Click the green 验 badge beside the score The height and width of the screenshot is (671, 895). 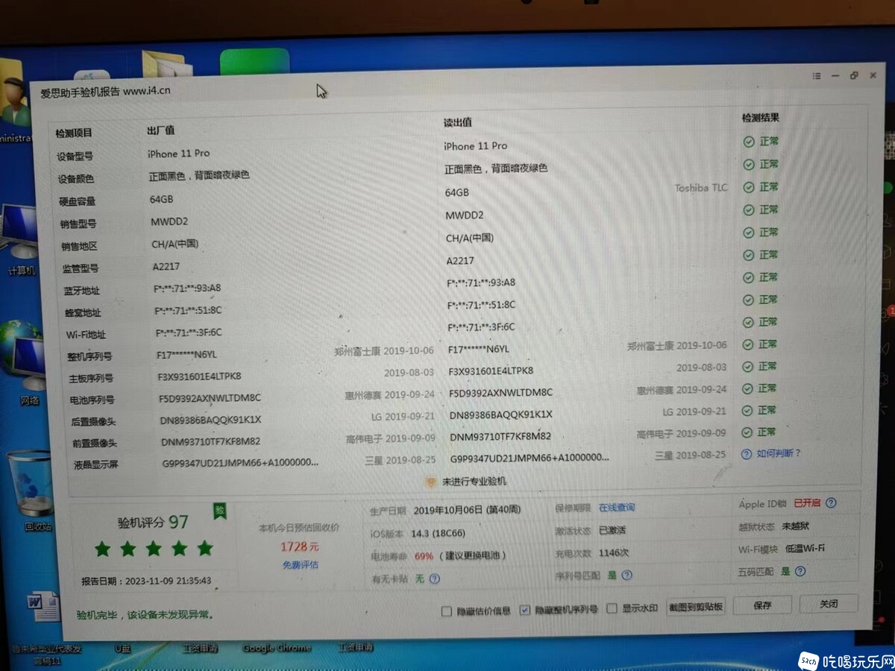[x=219, y=511]
